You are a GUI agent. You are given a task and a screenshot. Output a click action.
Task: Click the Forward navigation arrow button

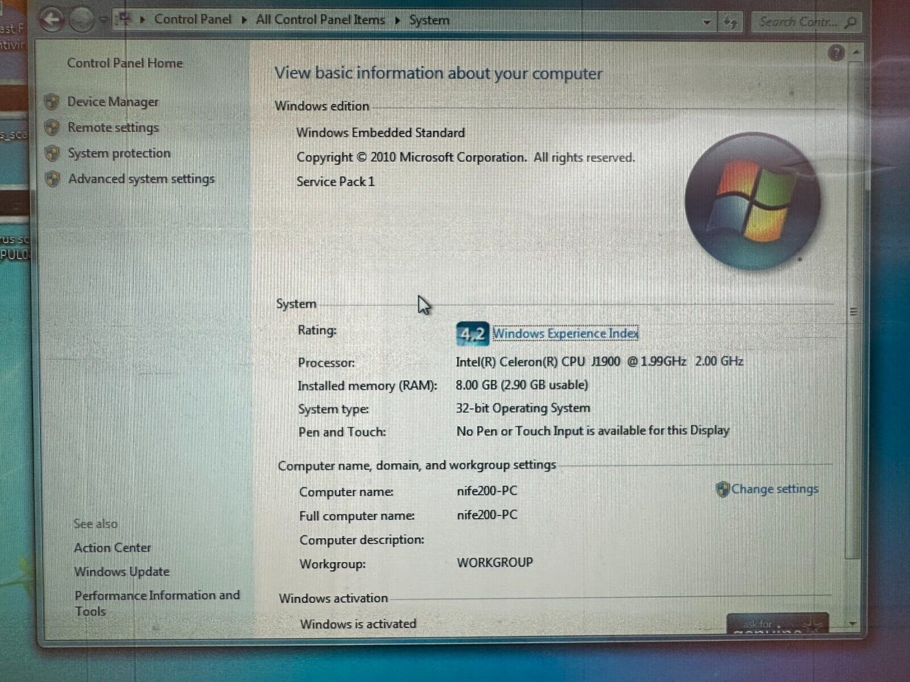pyautogui.click(x=82, y=20)
